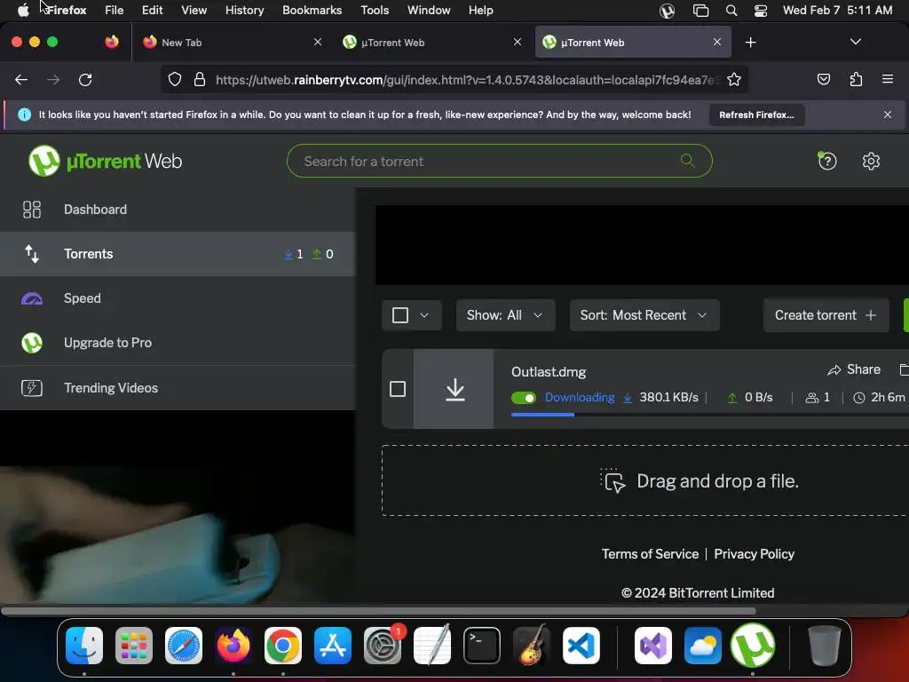Click the download arrow thumbnail for Outlast.dmg
Image resolution: width=909 pixels, height=682 pixels.
click(x=454, y=389)
